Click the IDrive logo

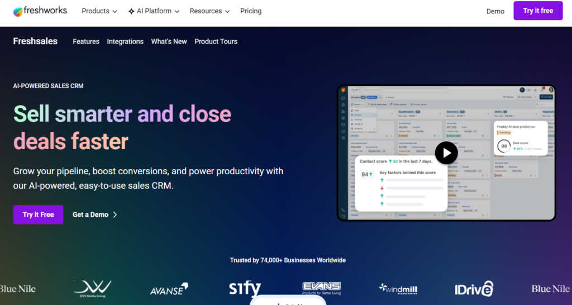(474, 289)
